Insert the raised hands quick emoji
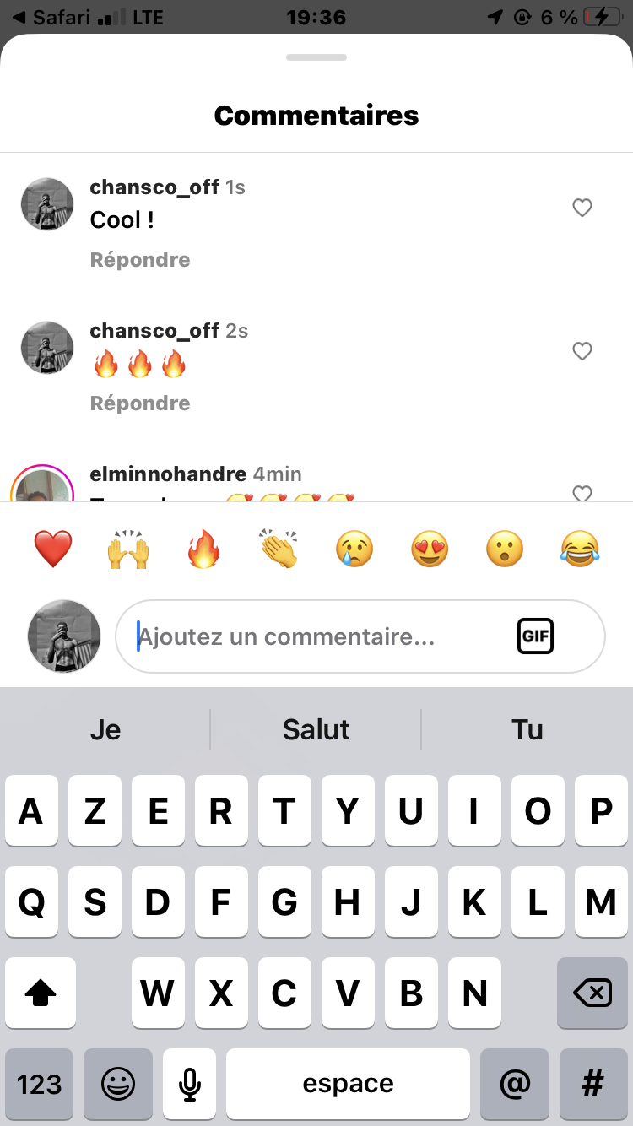Image resolution: width=633 pixels, height=1126 pixels. point(128,549)
